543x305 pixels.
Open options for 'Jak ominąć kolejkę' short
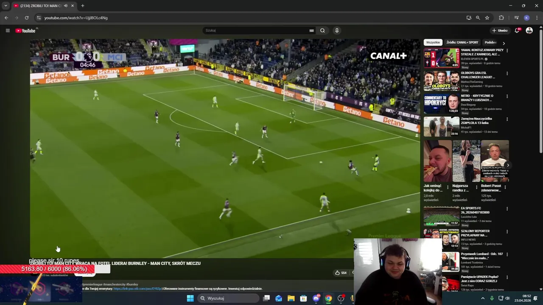click(x=448, y=187)
